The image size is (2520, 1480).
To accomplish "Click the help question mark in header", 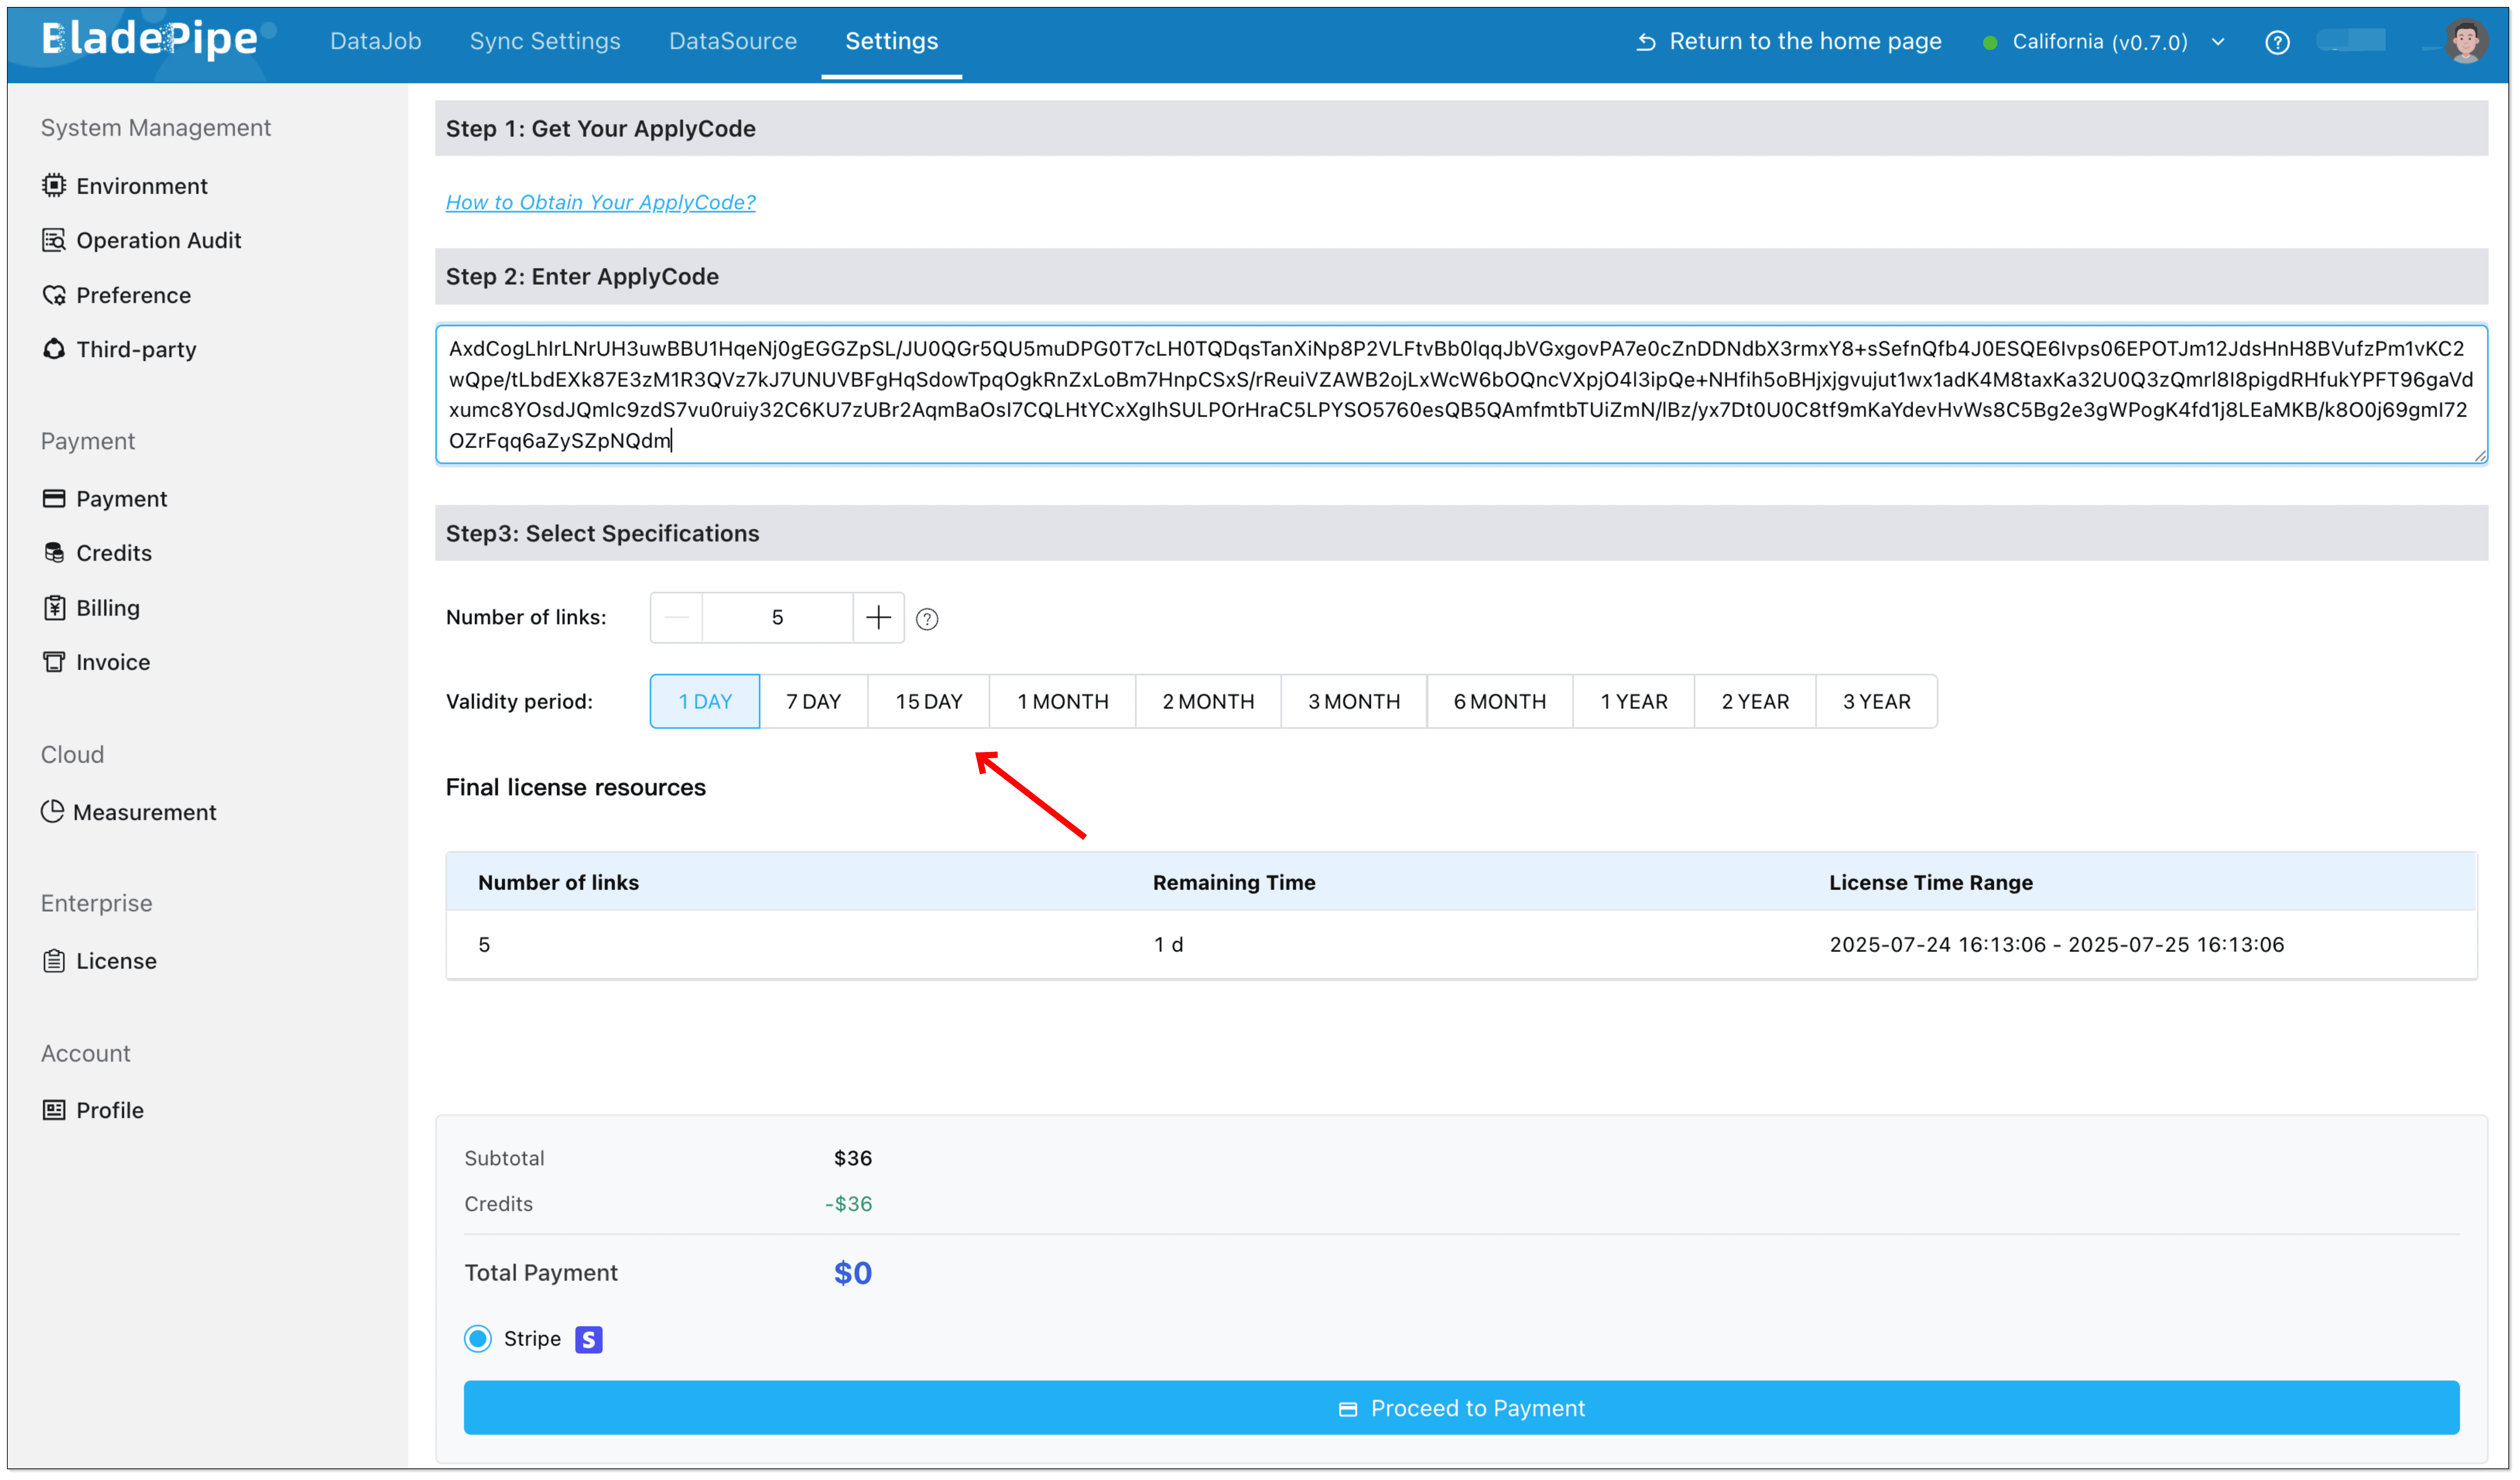I will point(2277,42).
